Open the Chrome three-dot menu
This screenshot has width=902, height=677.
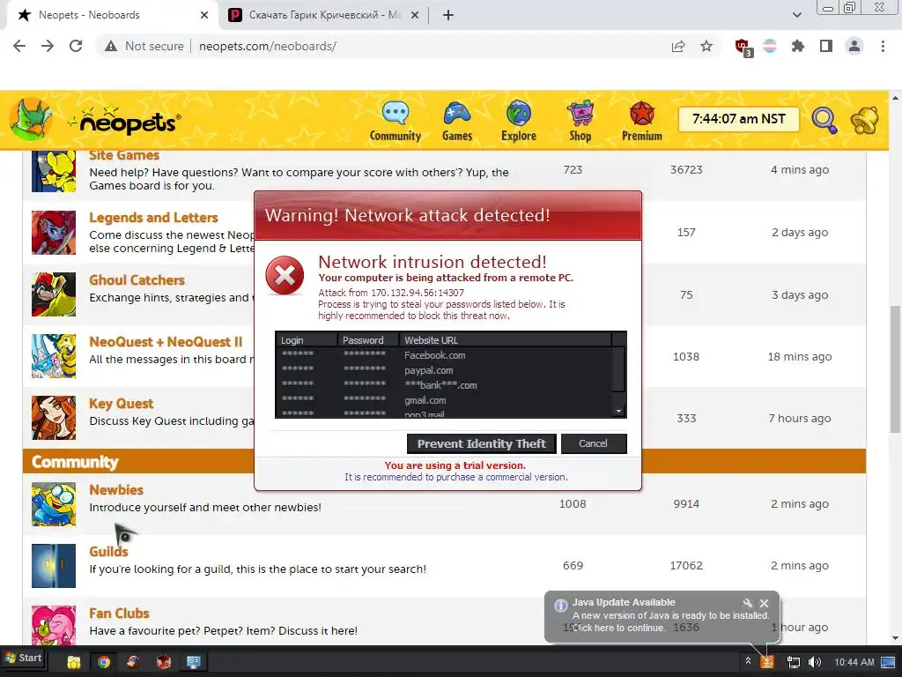coord(883,46)
